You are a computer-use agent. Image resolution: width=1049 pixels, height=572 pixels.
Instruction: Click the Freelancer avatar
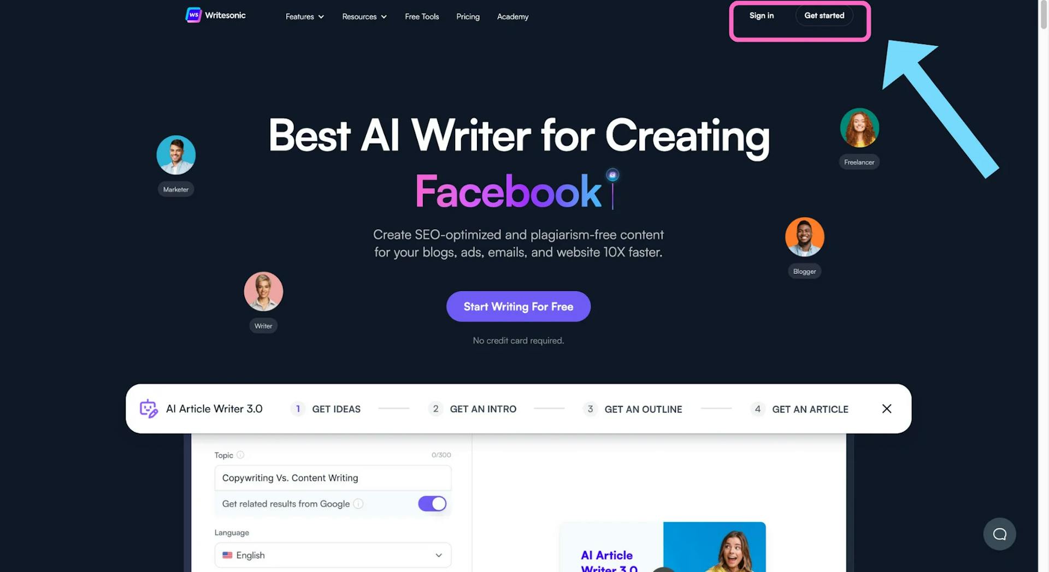pyautogui.click(x=859, y=128)
